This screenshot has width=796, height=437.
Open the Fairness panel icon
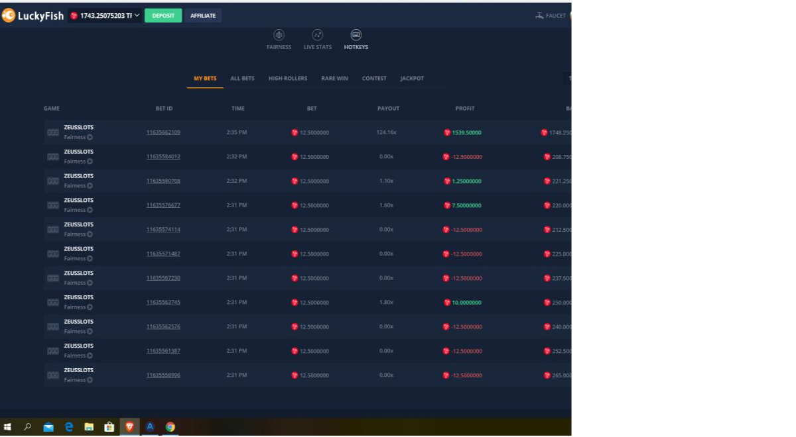coord(279,35)
